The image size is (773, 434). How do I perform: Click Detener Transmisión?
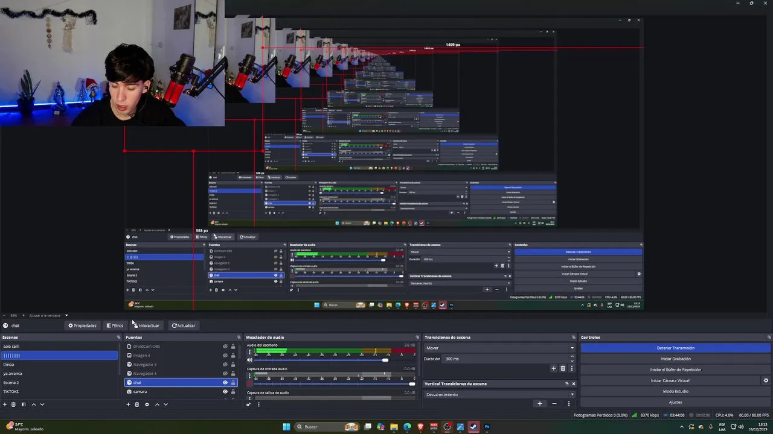pos(675,348)
